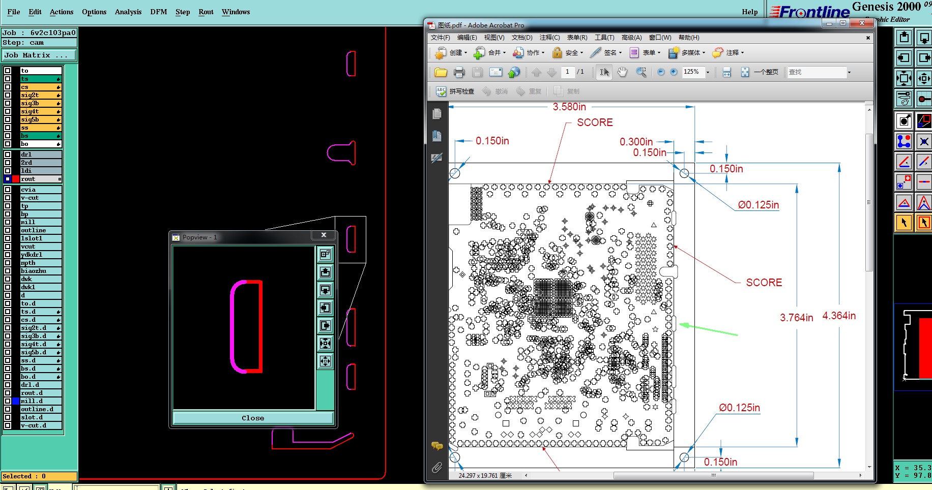The width and height of the screenshot is (932, 490).
Task: Click the print icon in Acrobat toolbar
Action: (459, 72)
